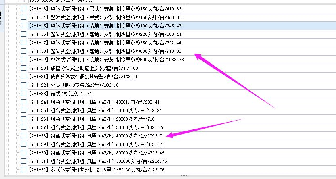Click row 7-1-26 20000以内/台/710
Viewport: 336px width, 179px height.
pos(92,119)
